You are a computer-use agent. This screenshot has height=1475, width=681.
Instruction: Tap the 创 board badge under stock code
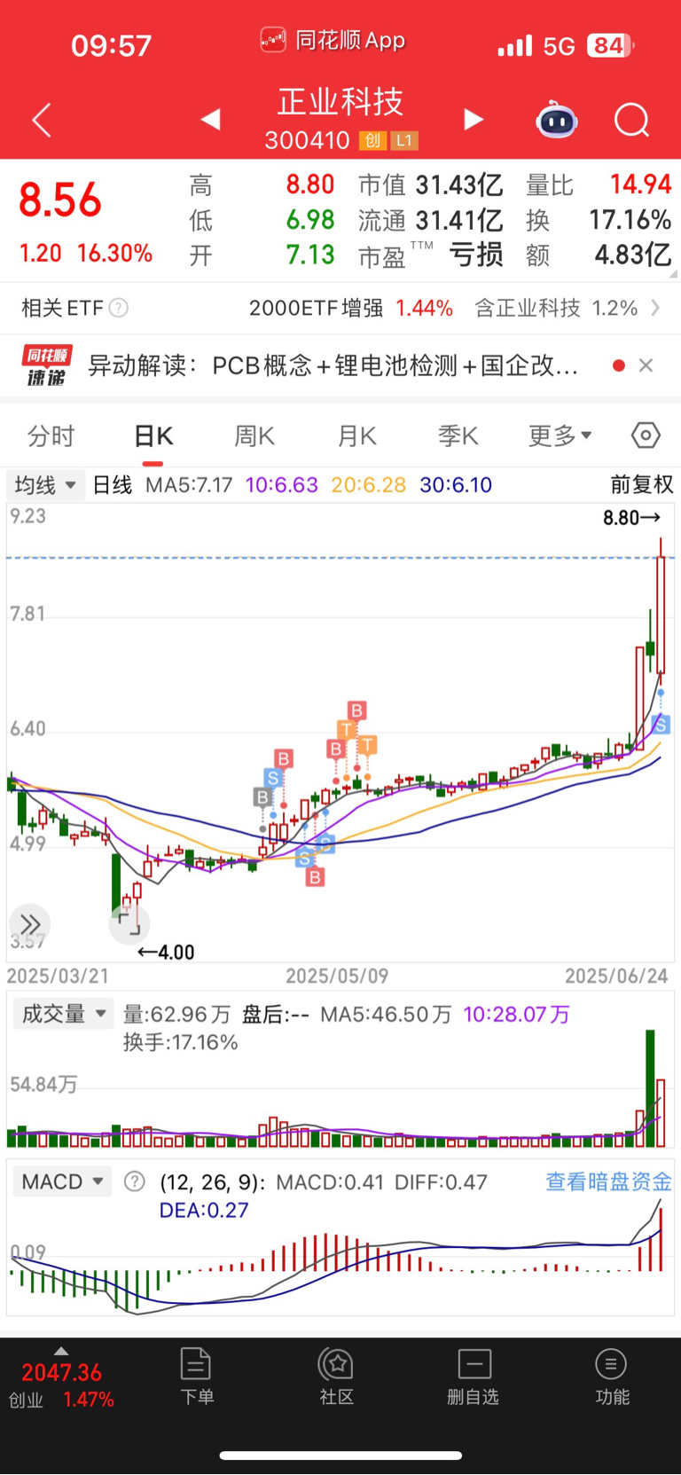pos(372,140)
